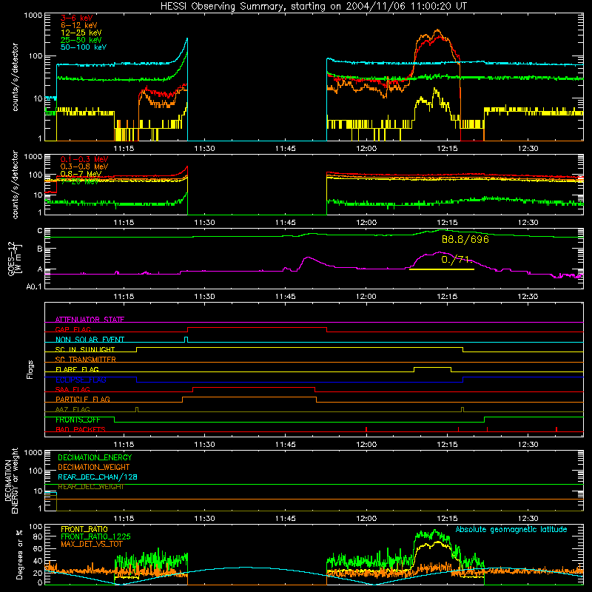Click the REAR_DEC_CHAN/128 legend label

point(98,477)
